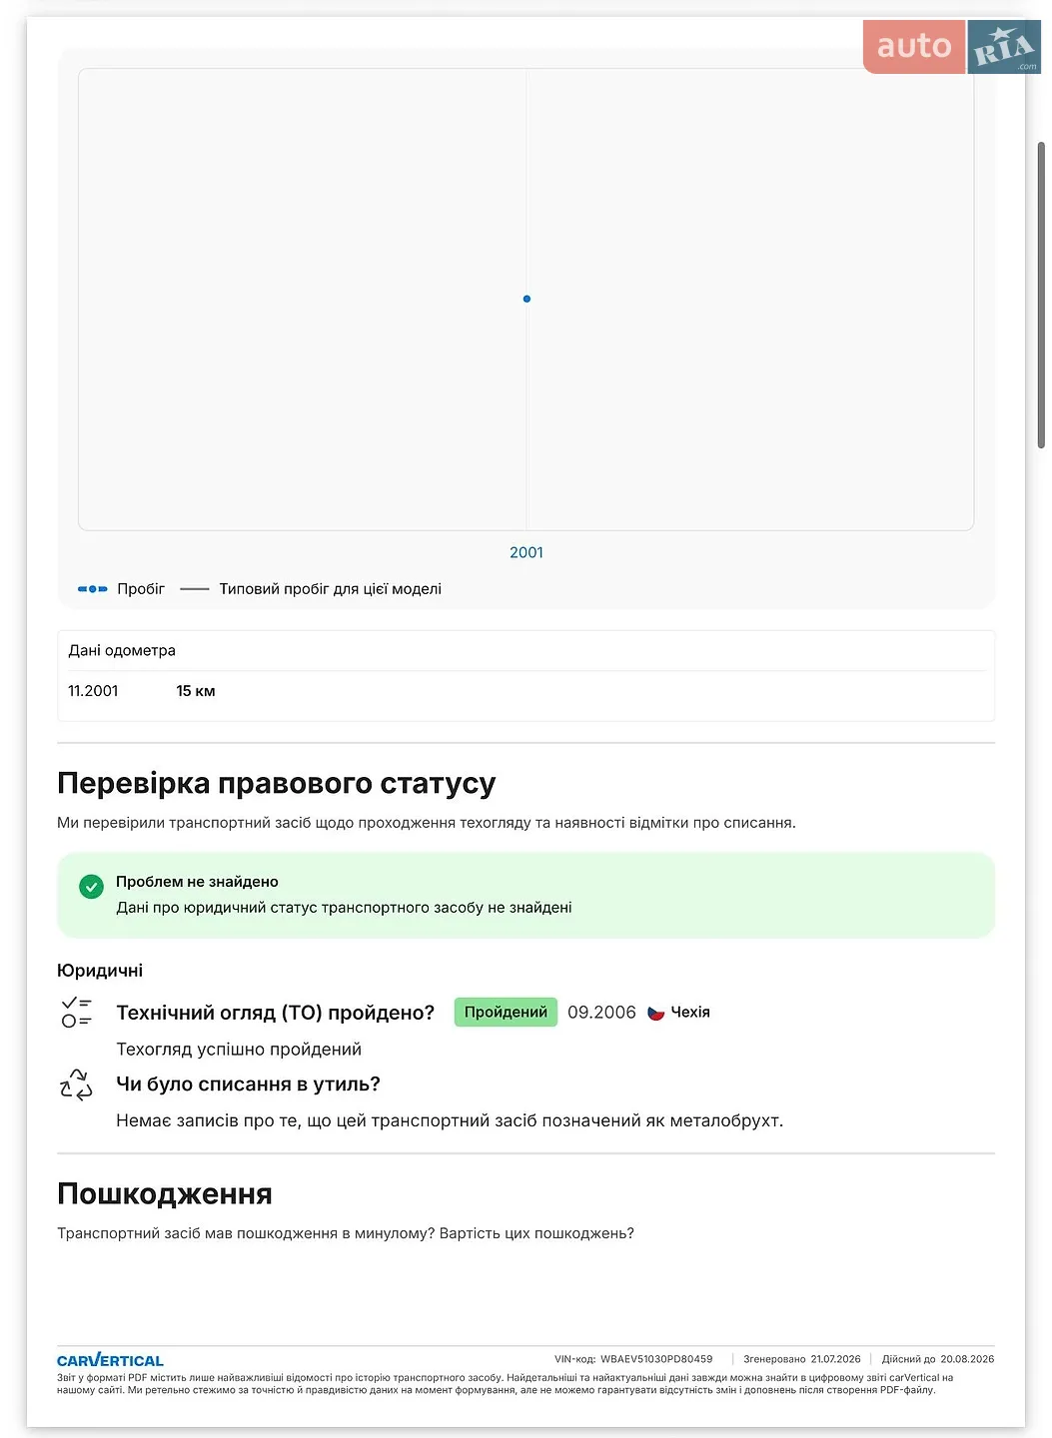The height and width of the screenshot is (1438, 1052).
Task: Click the Пошкодження section heading
Action: coord(165,1193)
